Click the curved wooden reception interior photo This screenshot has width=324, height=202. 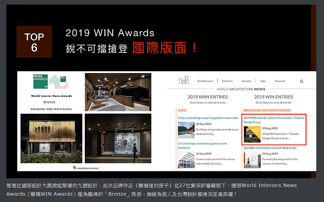pyautogui.click(x=118, y=92)
